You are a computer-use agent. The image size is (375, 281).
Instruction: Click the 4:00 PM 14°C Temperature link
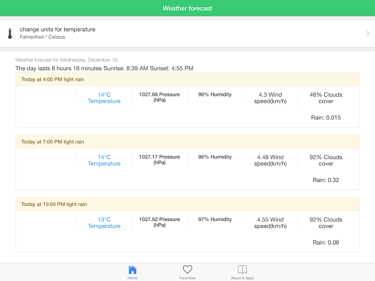104,98
